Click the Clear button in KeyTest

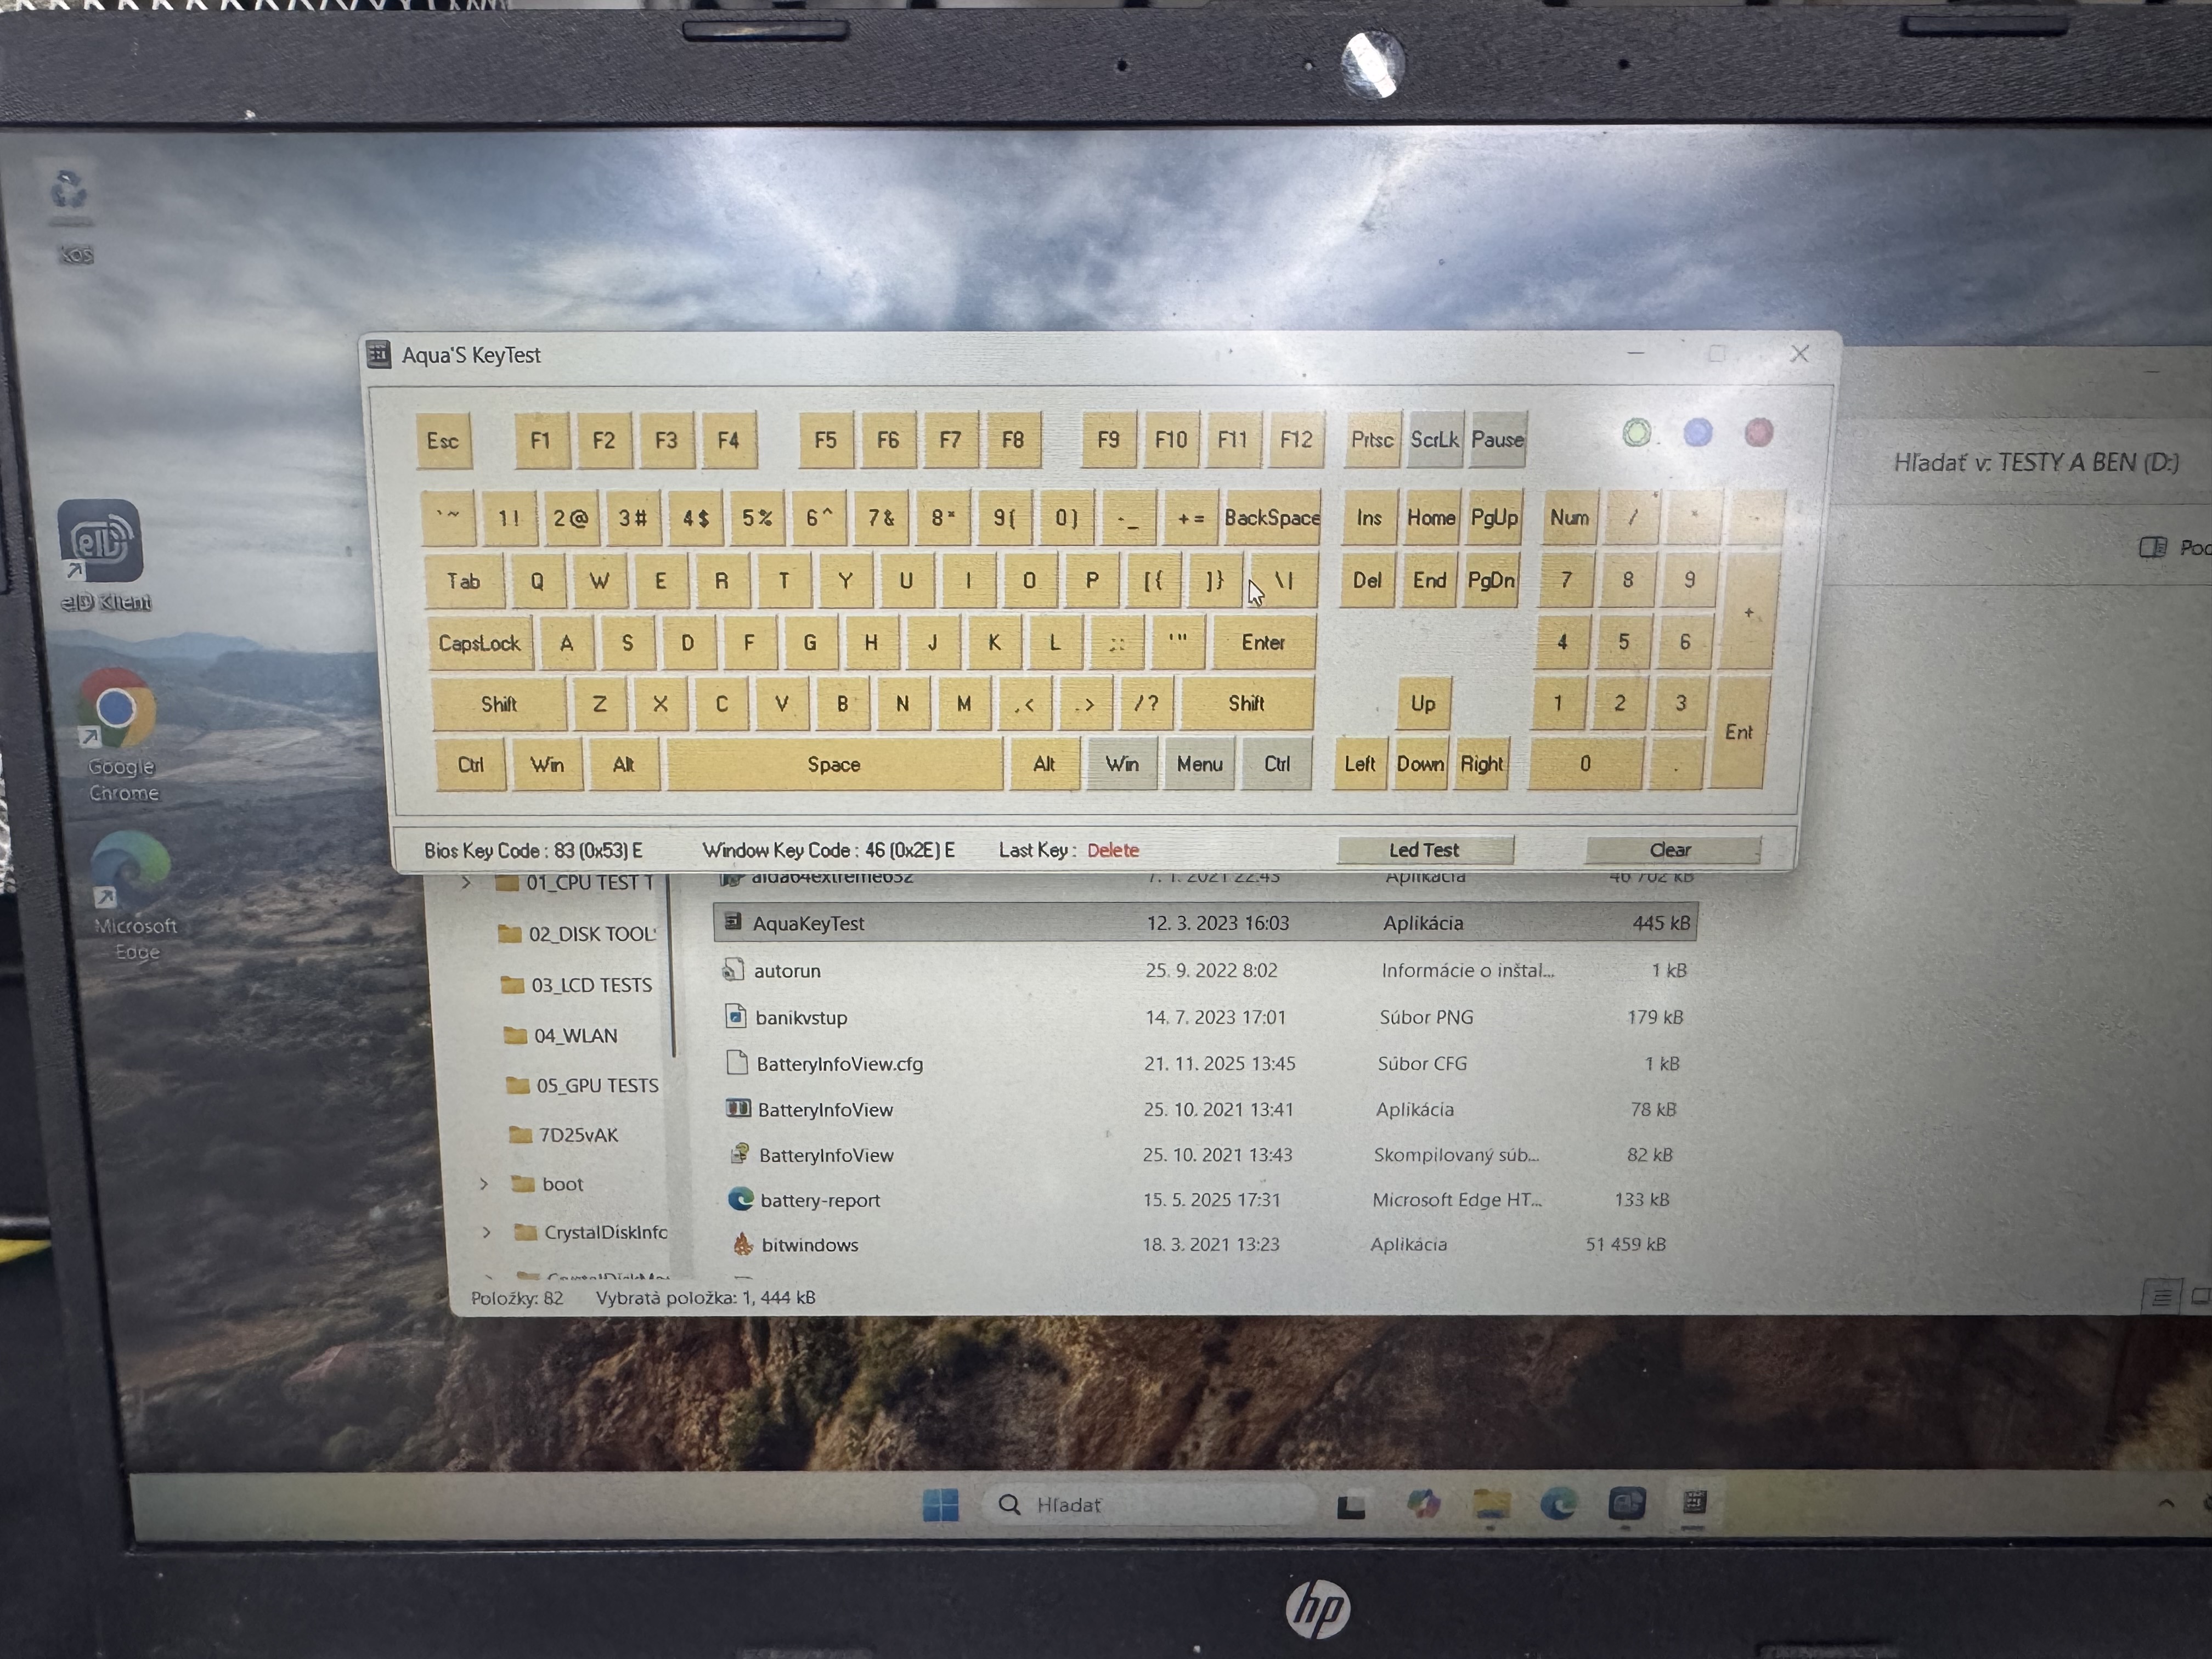[1671, 849]
